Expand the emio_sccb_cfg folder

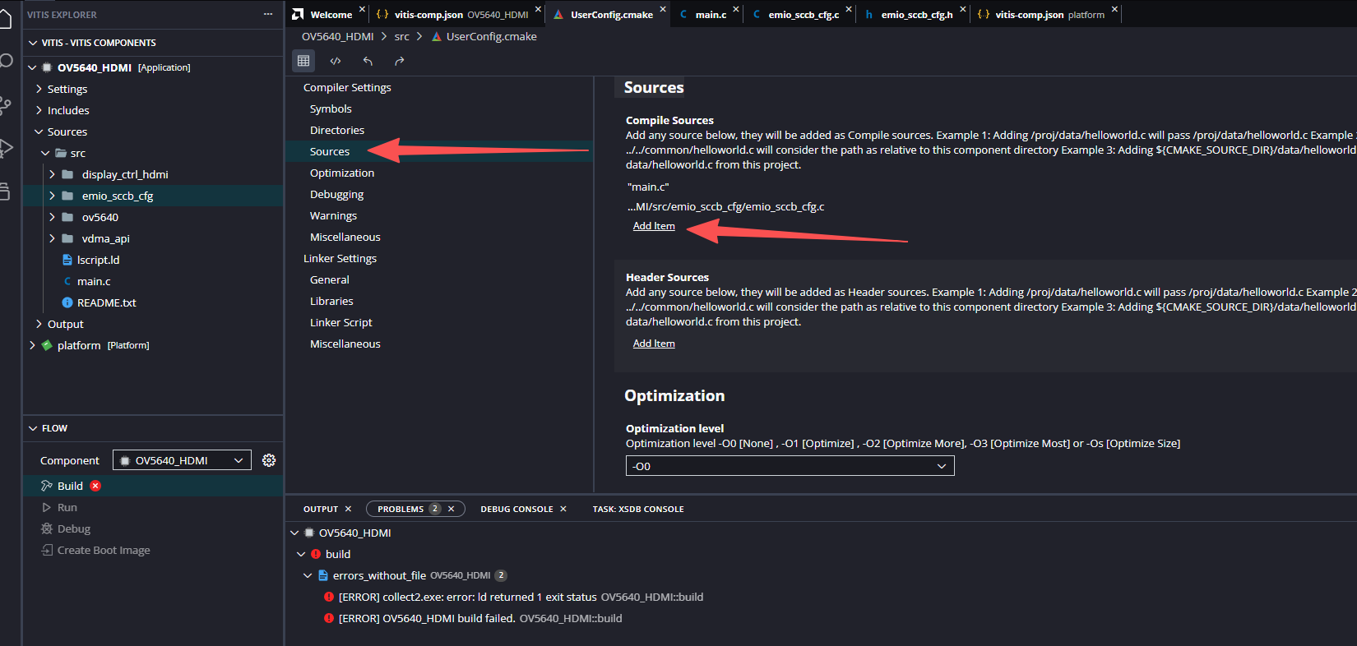point(52,196)
